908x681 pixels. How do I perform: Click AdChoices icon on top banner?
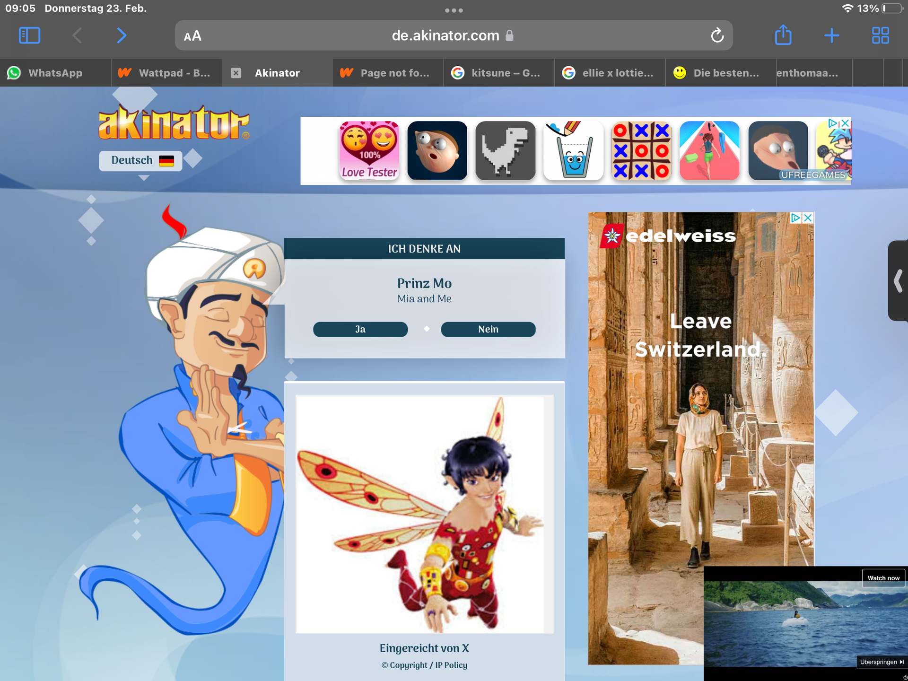click(x=833, y=123)
